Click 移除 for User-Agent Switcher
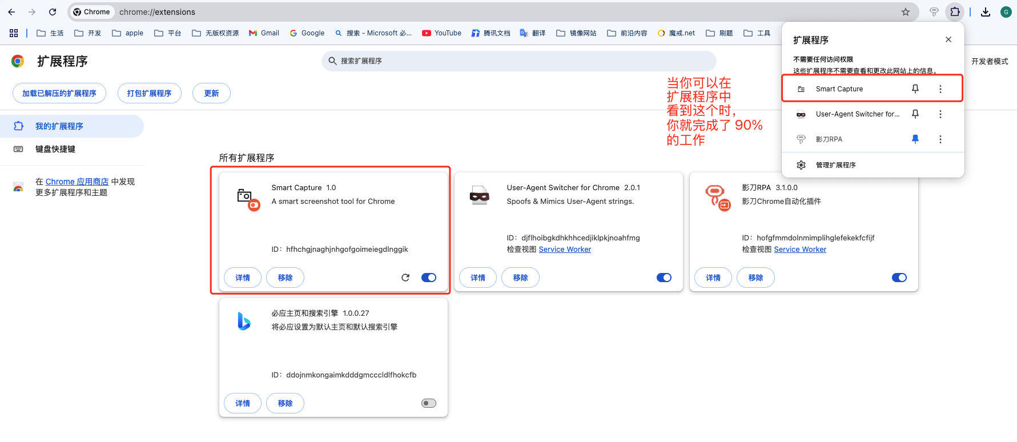The height and width of the screenshot is (442, 1017). [x=521, y=278]
